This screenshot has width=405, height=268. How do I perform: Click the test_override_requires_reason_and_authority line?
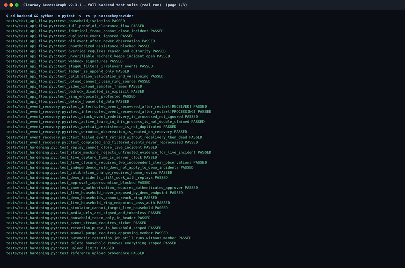pyautogui.click(x=86, y=51)
